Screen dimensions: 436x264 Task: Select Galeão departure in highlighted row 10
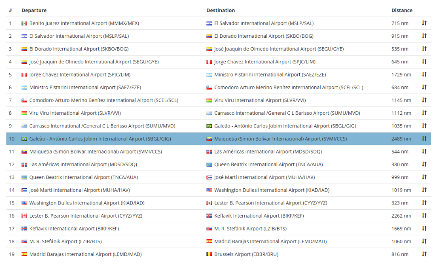tap(100, 139)
